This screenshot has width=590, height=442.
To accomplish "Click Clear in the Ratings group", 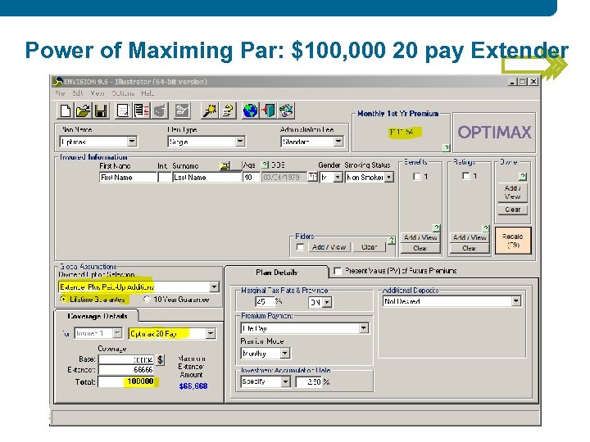I will (470, 248).
